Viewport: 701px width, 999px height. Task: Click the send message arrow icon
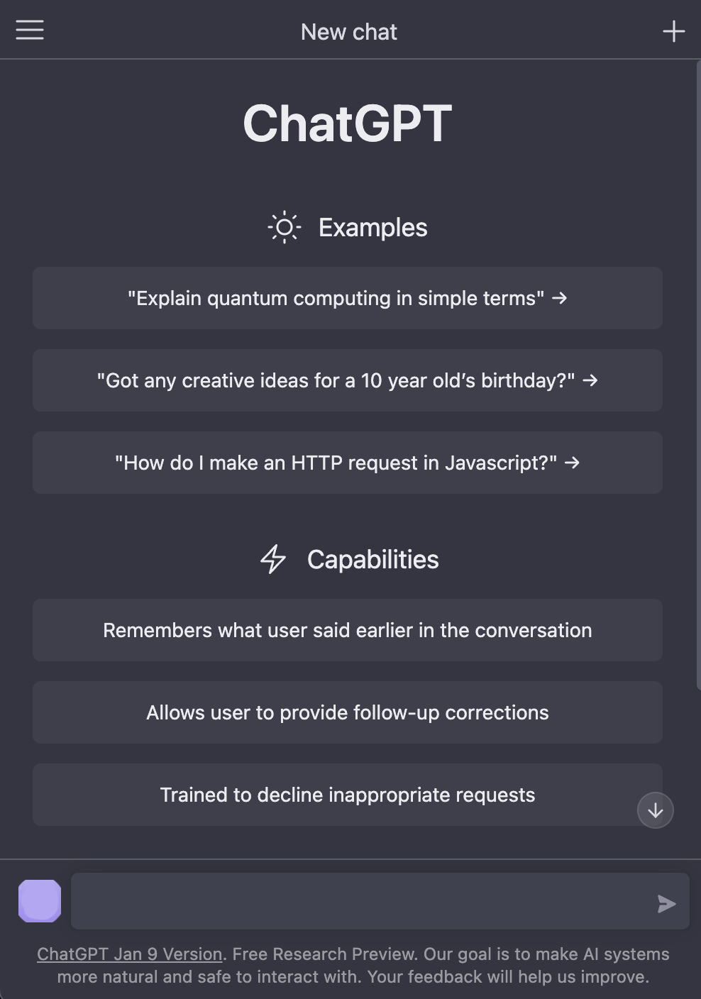[x=666, y=903]
